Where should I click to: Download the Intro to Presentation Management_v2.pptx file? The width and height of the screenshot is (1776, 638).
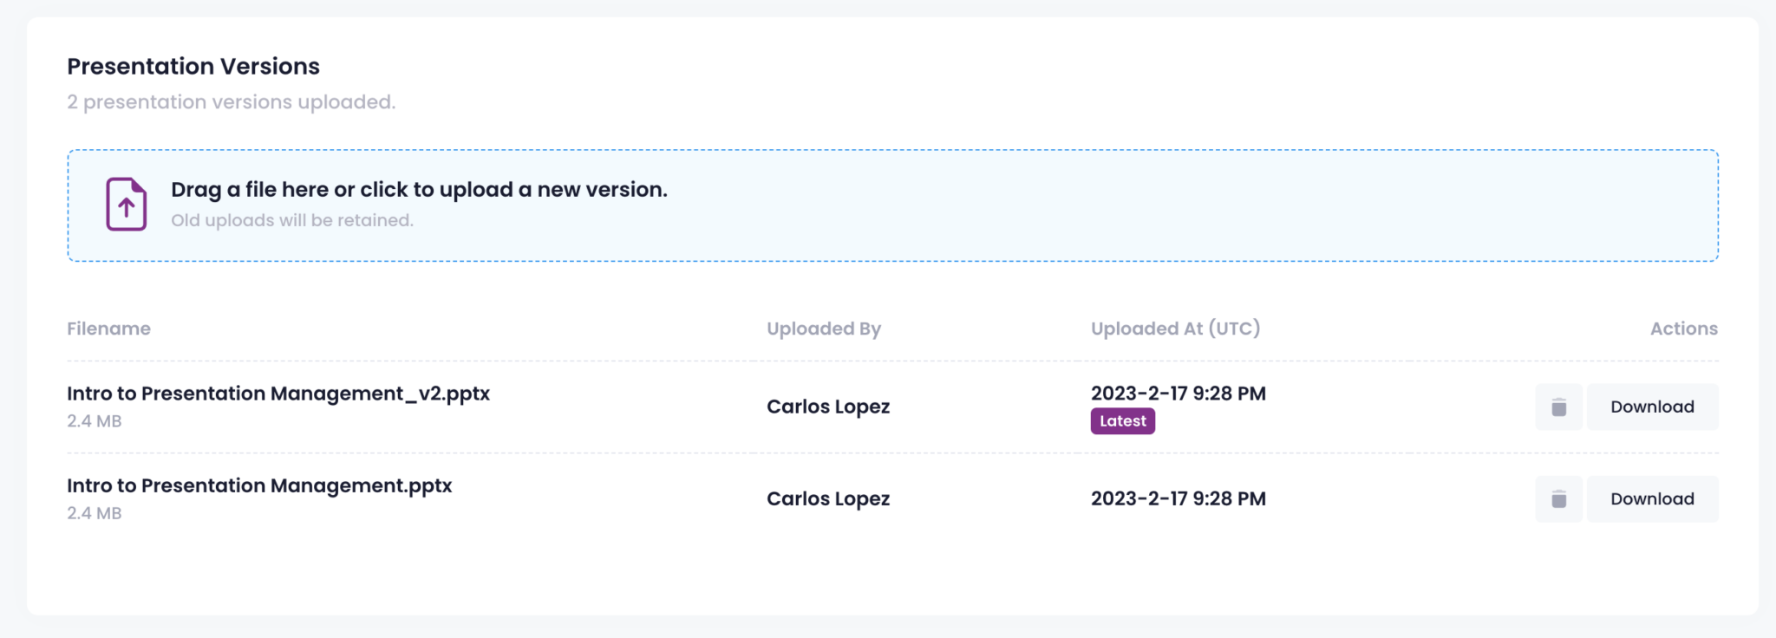(x=1652, y=407)
